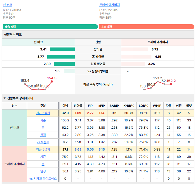Viewport: 196px width, 184px height.
Task: Click the 105.2 innings cell
Action: [x=65, y=120]
